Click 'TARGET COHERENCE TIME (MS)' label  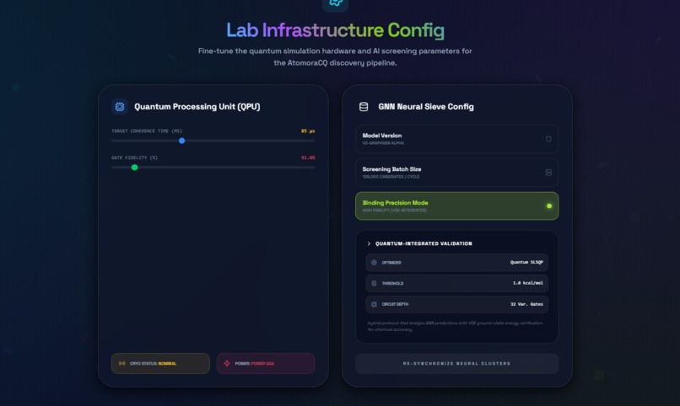click(147, 131)
